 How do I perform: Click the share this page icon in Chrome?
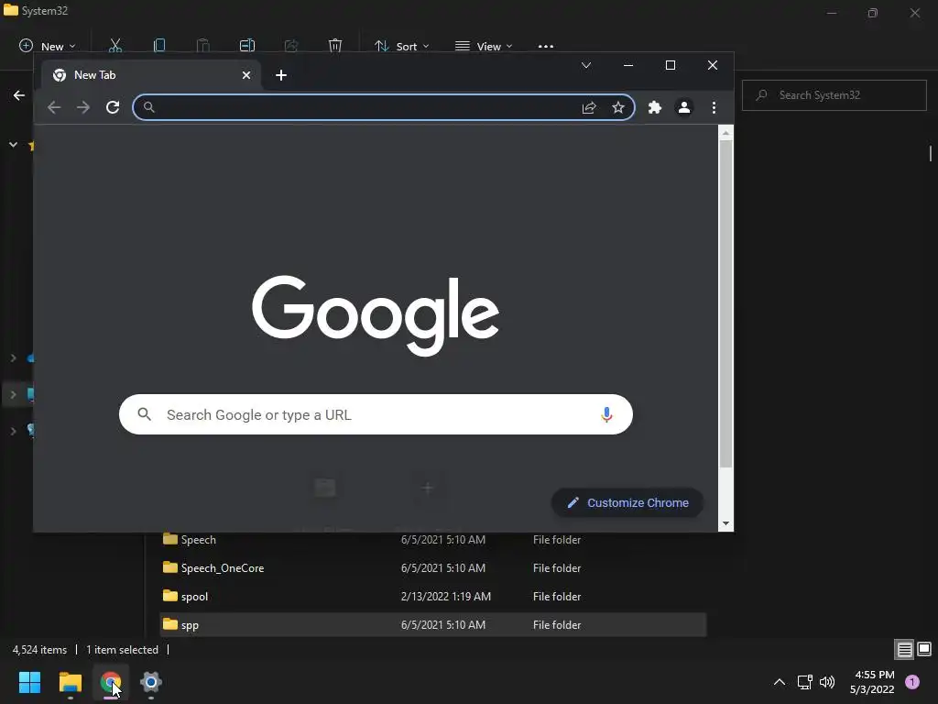tap(589, 107)
